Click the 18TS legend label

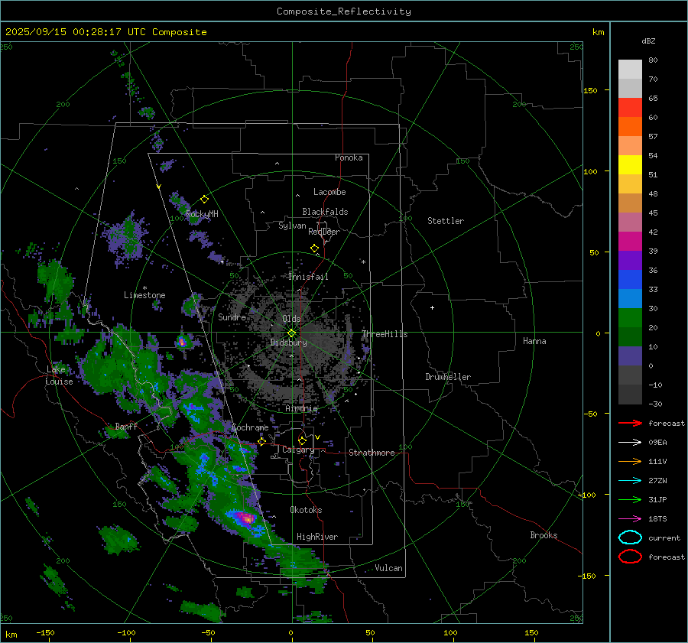coord(657,519)
